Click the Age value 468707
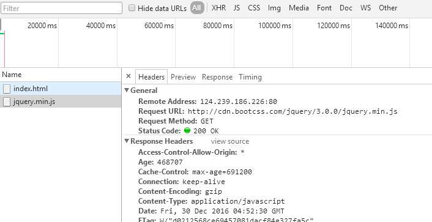 click(169, 162)
